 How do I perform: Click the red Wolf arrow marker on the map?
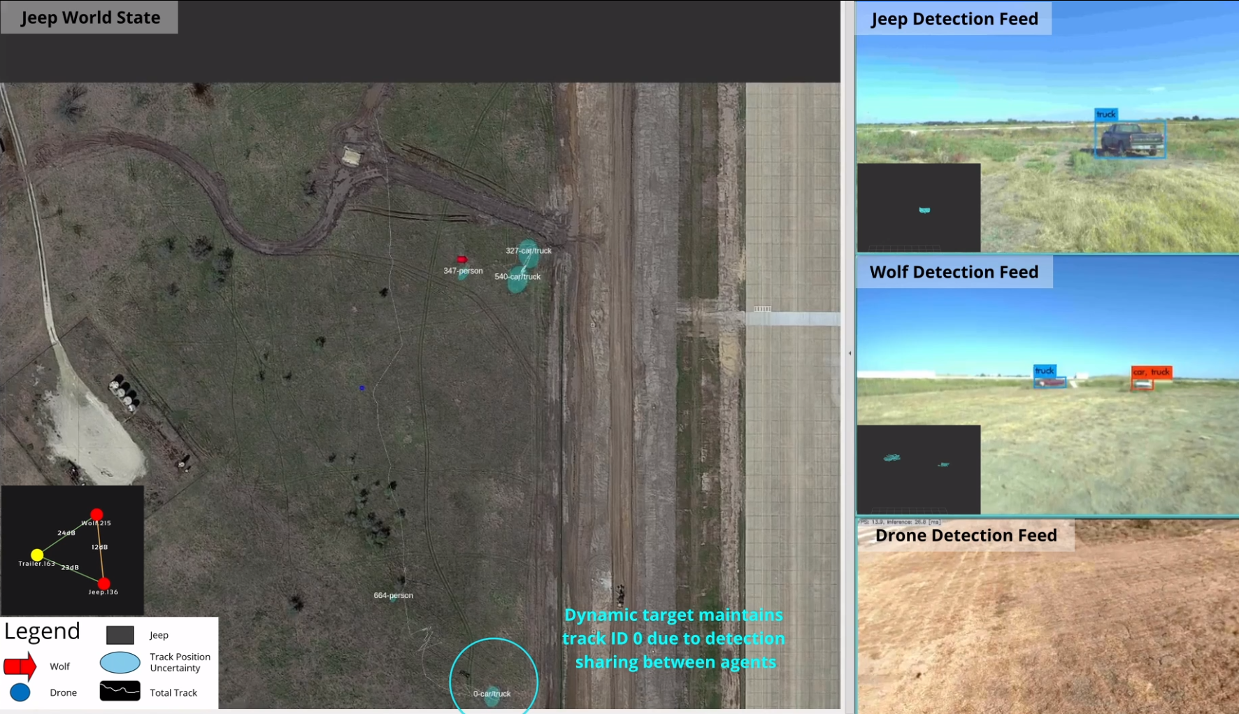pyautogui.click(x=461, y=259)
